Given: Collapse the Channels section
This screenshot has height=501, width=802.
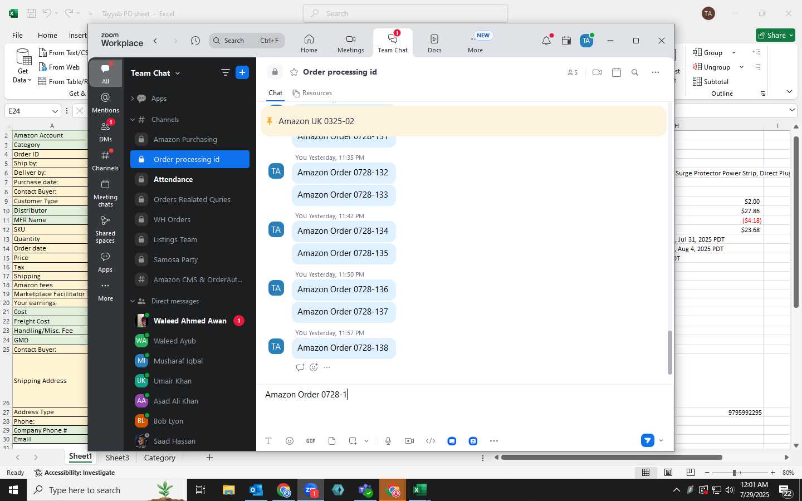Looking at the screenshot, I should click(x=133, y=120).
